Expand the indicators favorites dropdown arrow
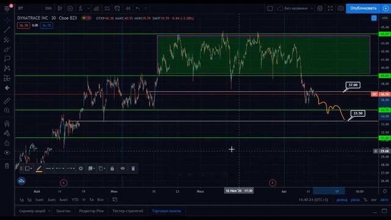 pyautogui.click(x=88, y=8)
